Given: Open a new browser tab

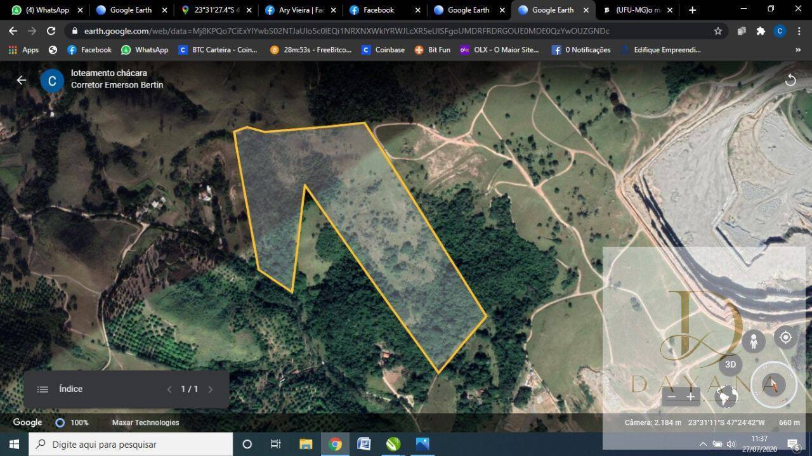Looking at the screenshot, I should (x=692, y=10).
